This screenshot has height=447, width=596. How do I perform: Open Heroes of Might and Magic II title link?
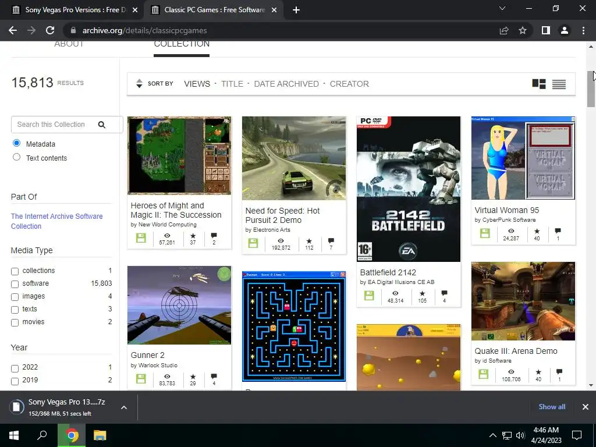click(176, 210)
